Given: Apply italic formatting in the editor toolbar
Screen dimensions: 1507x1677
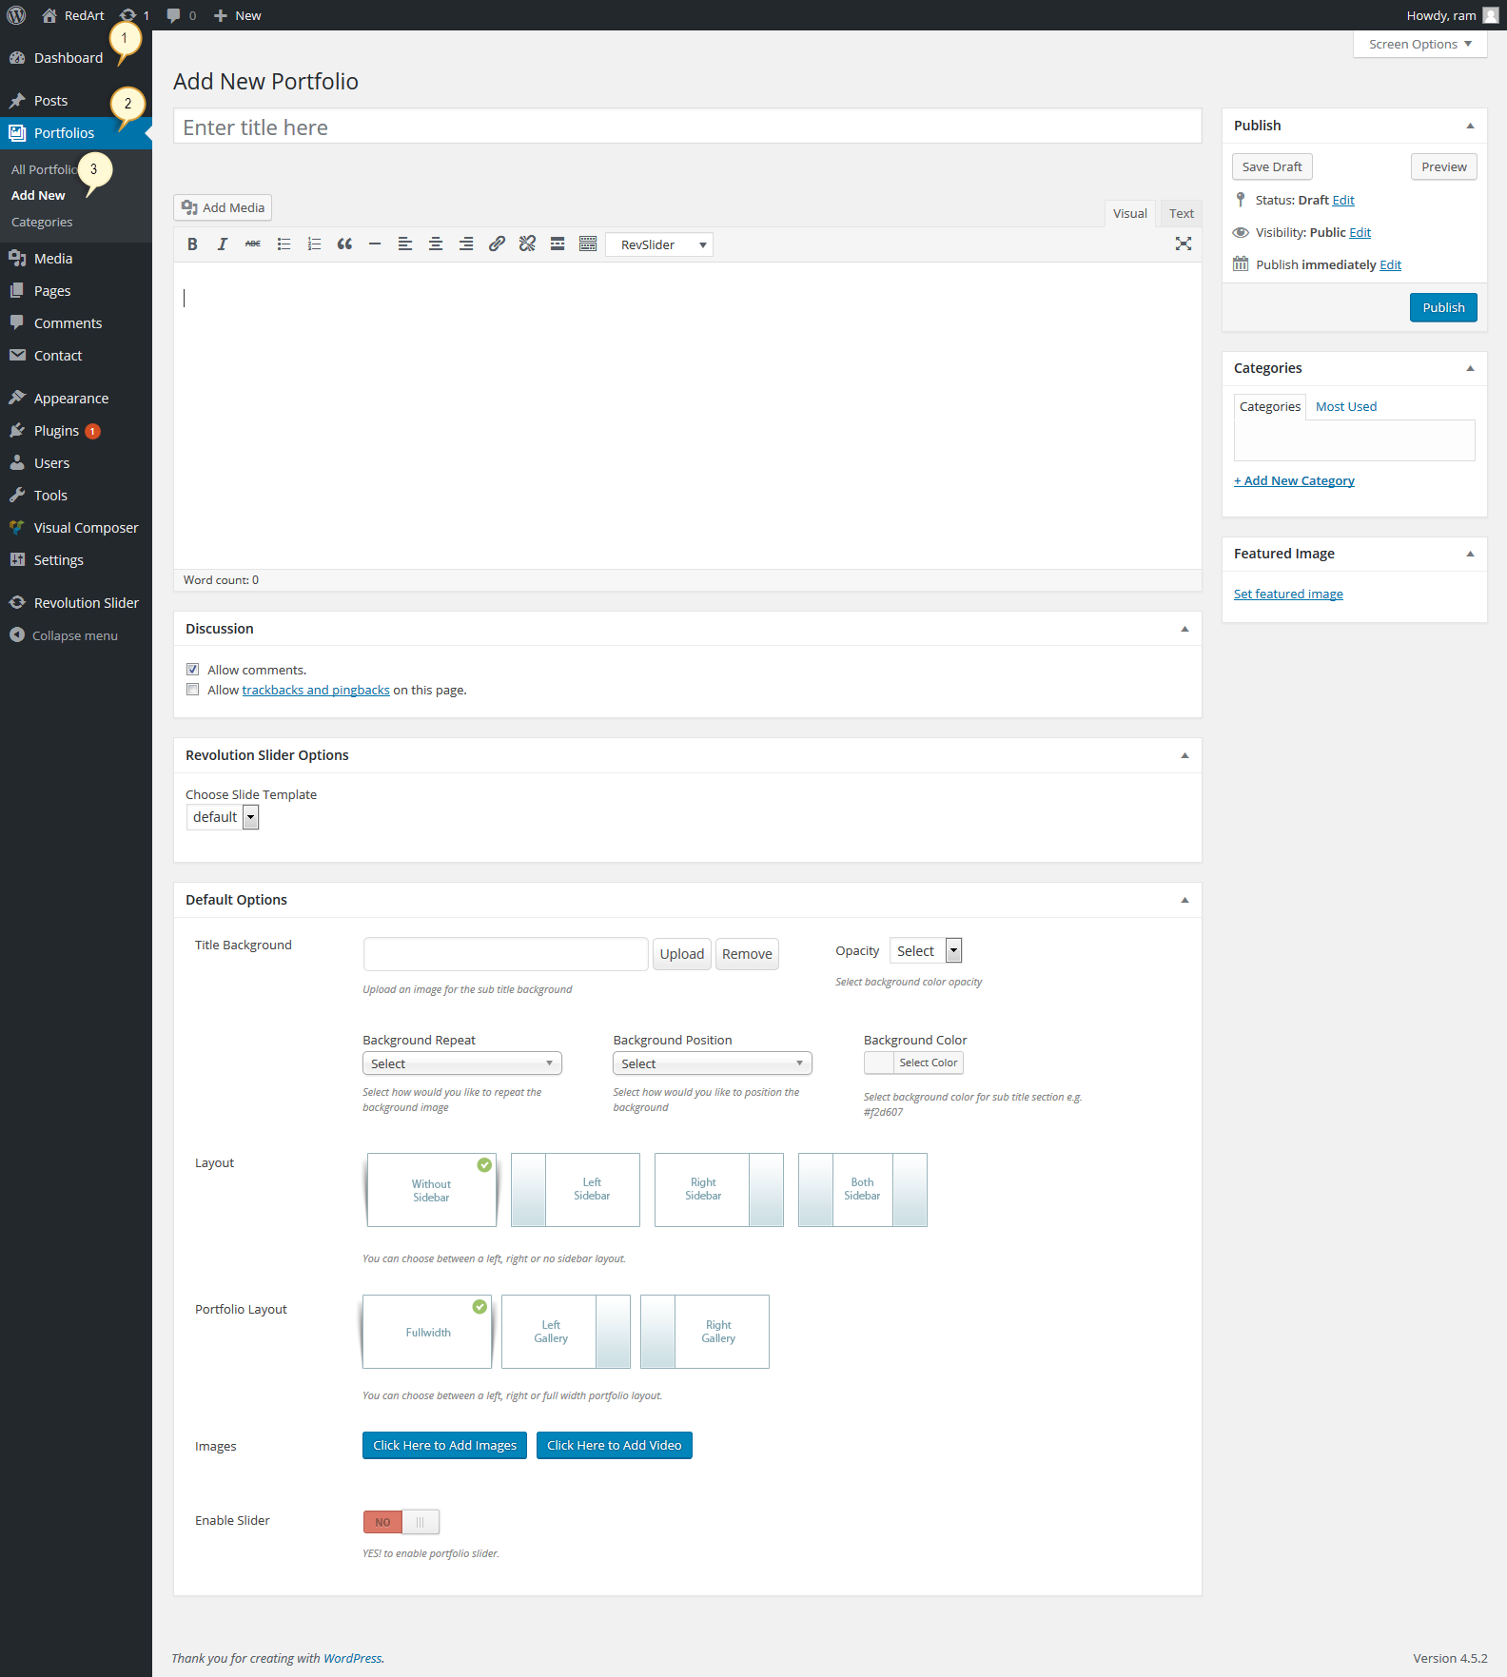Looking at the screenshot, I should (x=223, y=244).
